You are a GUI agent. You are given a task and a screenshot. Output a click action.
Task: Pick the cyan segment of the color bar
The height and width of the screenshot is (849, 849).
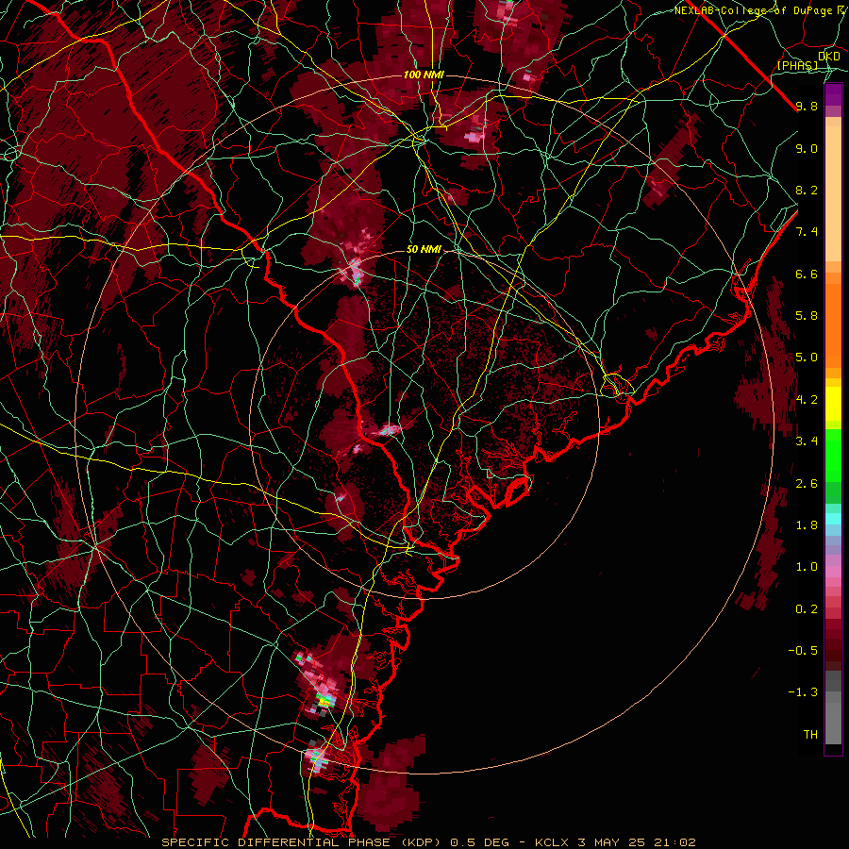[833, 519]
